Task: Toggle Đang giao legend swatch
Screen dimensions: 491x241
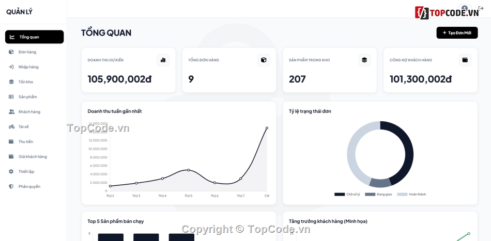Action: (x=370, y=195)
